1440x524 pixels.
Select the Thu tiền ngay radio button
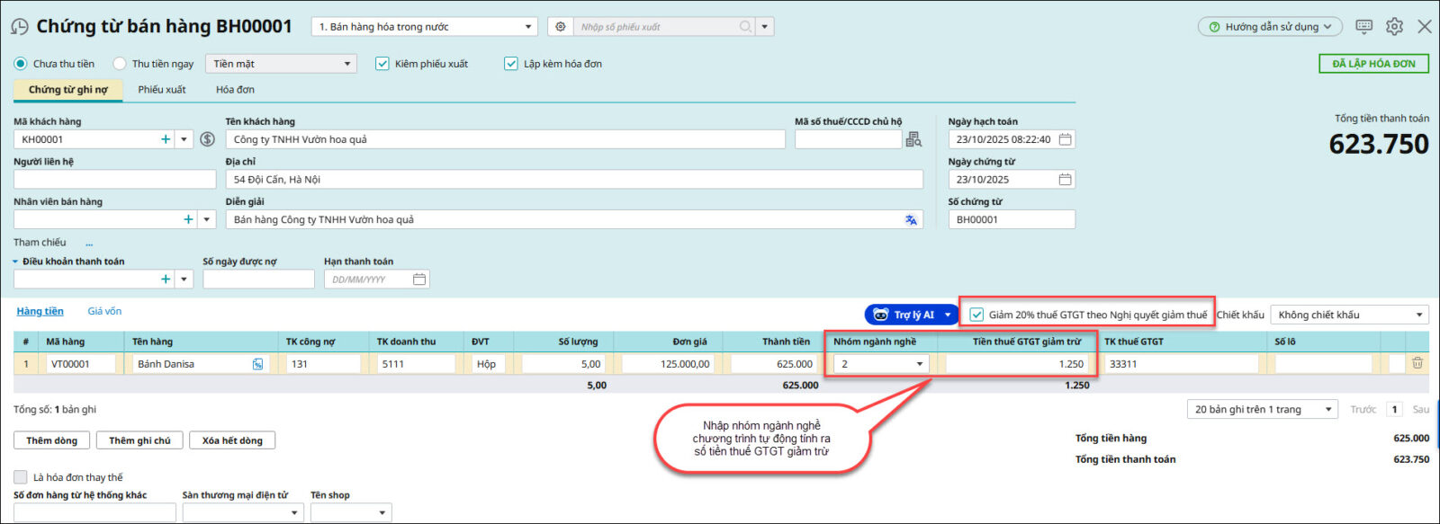click(x=120, y=64)
